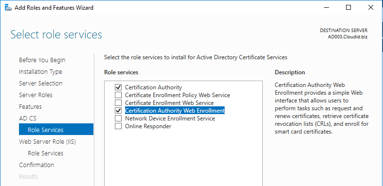This screenshot has height=186, width=383.
Task: Select highlighted Role Services under AD CS
Action: (56, 129)
